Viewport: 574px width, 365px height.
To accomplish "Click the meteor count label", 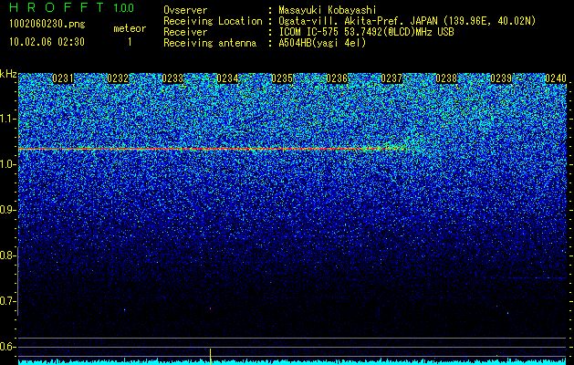I will (130, 28).
